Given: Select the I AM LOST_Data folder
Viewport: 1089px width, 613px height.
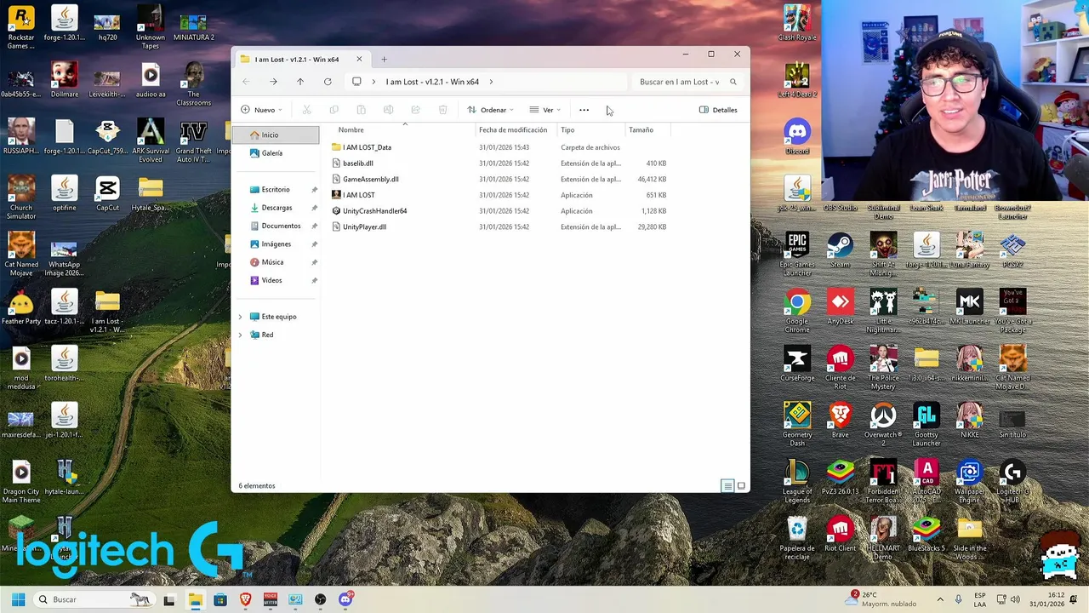Looking at the screenshot, I should pyautogui.click(x=367, y=147).
